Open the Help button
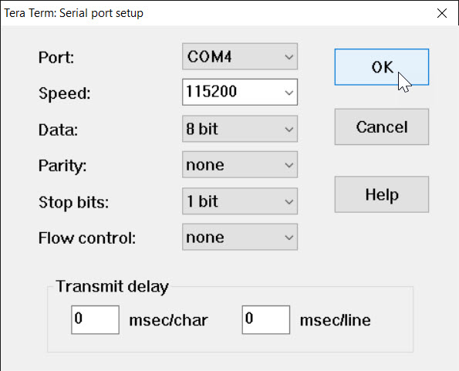Image resolution: width=459 pixels, height=371 pixels. point(381,194)
